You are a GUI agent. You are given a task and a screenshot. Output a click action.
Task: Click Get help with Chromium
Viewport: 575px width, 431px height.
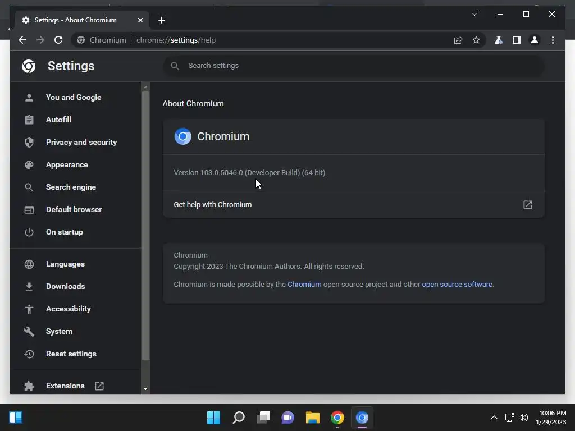pyautogui.click(x=354, y=204)
